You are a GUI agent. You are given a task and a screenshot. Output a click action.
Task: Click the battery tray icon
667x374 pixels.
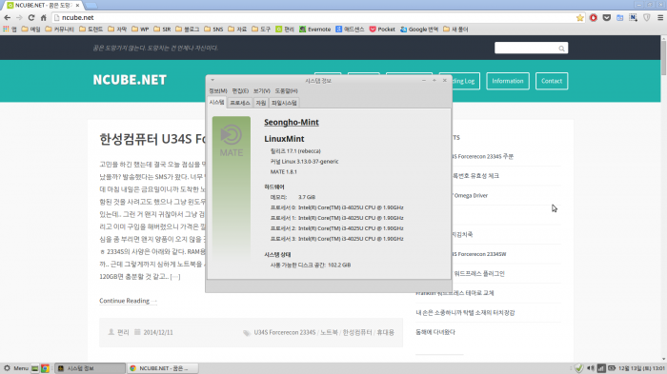coord(612,368)
